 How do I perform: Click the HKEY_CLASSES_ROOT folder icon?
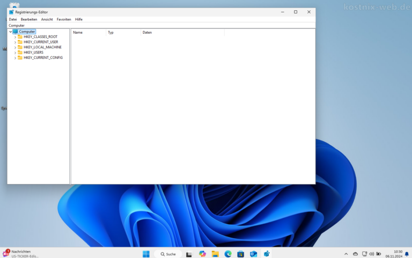20,37
